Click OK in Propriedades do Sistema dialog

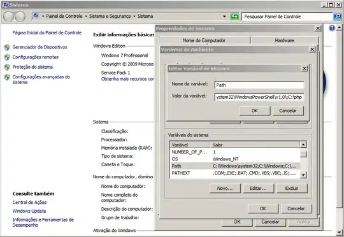(237, 222)
